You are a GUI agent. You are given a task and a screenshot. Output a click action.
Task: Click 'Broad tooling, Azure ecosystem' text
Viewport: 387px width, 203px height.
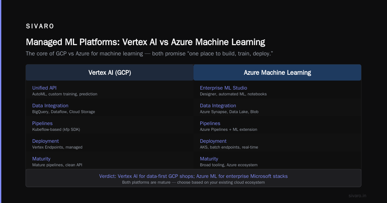coord(229,165)
